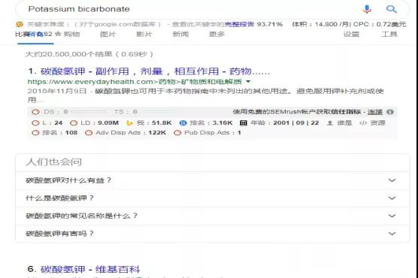Click the 9.09M LD value
This screenshot has width=418, height=278.
point(108,123)
